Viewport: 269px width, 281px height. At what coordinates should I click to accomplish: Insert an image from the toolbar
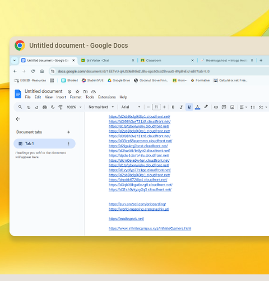pos(232,107)
